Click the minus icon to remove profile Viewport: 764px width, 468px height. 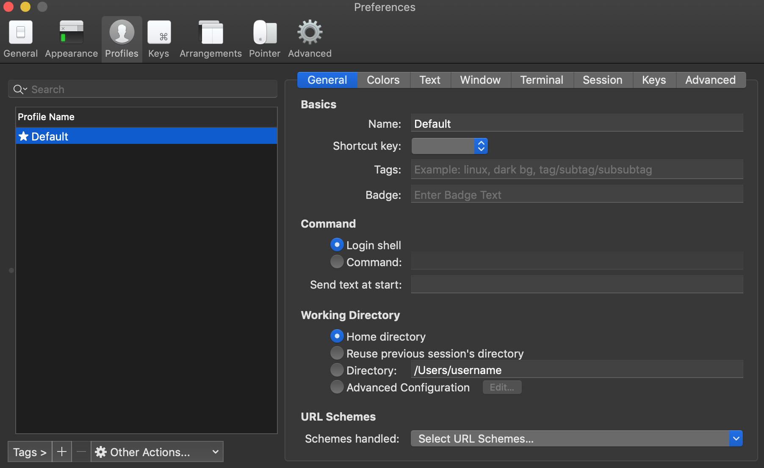(81, 451)
